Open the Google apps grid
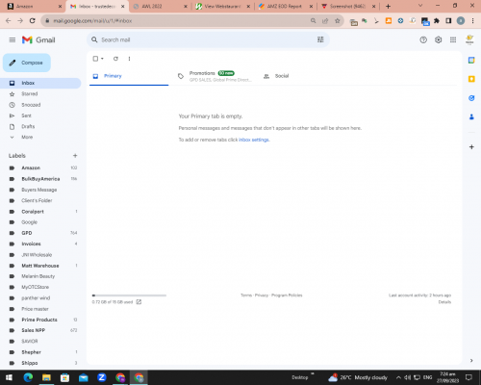 tap(453, 39)
